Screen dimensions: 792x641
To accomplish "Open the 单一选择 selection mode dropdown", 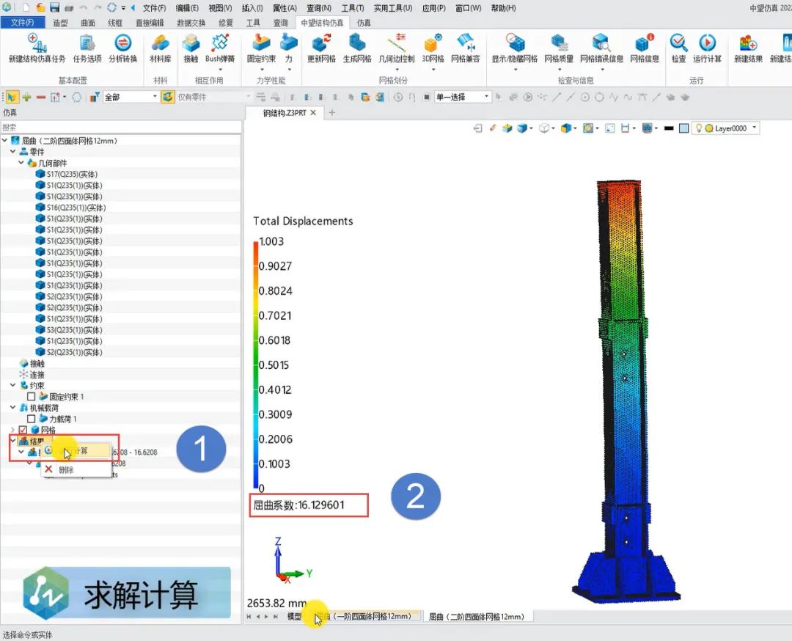I will pyautogui.click(x=486, y=97).
